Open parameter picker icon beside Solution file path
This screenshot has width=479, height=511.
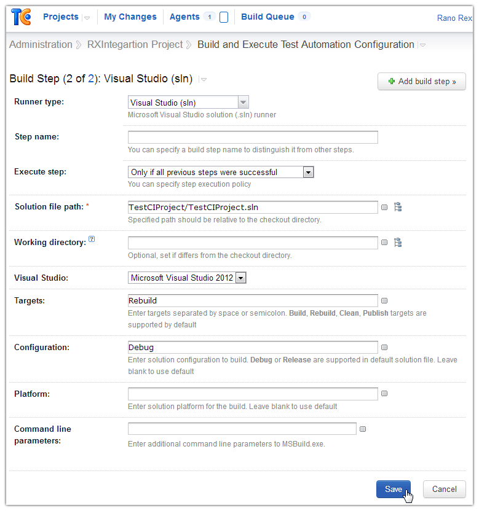coord(384,207)
